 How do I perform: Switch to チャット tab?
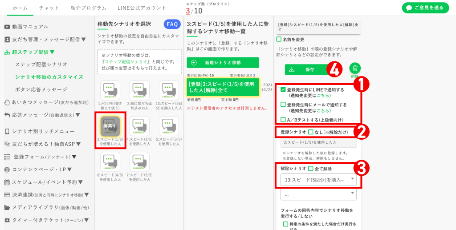[x=49, y=8]
